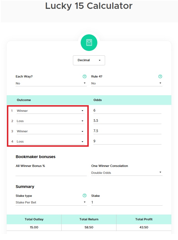Open the Decimal odds format dropdown
178x240 pixels.
pyautogui.click(x=89, y=60)
